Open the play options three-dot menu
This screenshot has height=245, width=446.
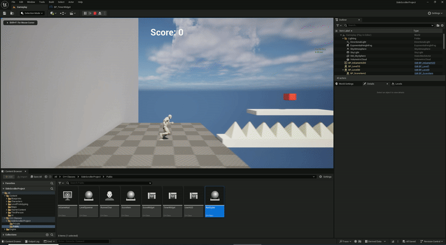click(105, 13)
